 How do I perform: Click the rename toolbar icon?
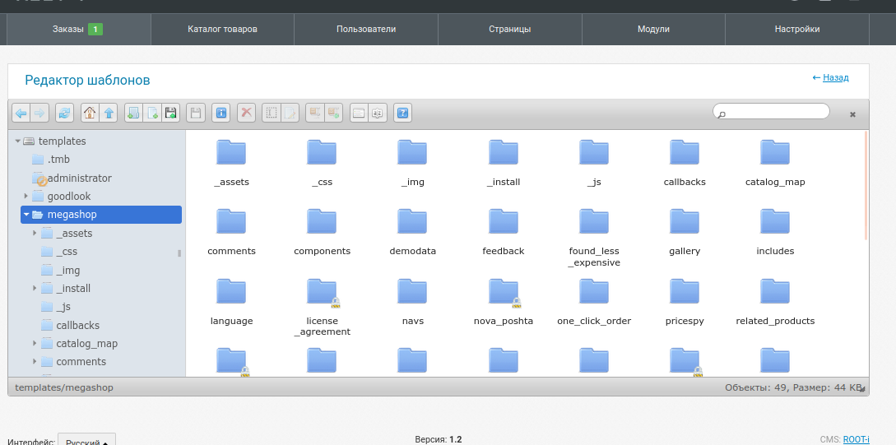(272, 113)
